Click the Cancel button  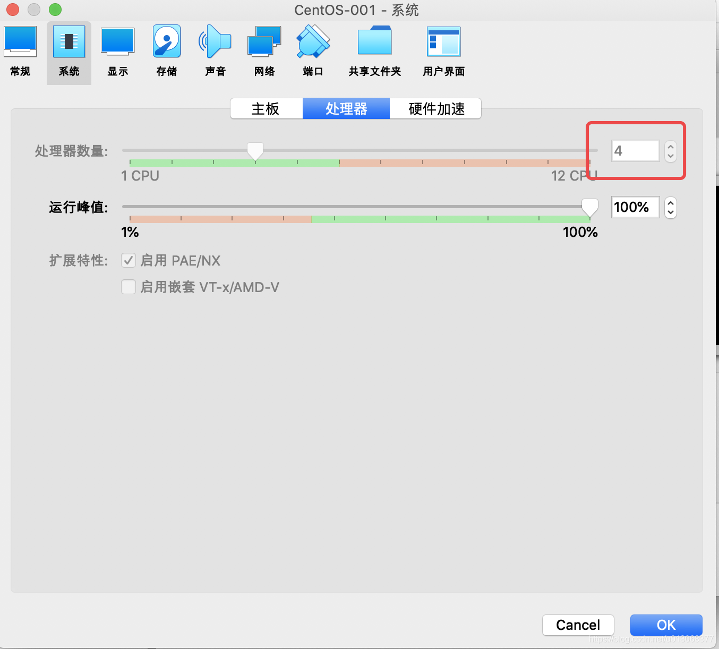pos(578,625)
